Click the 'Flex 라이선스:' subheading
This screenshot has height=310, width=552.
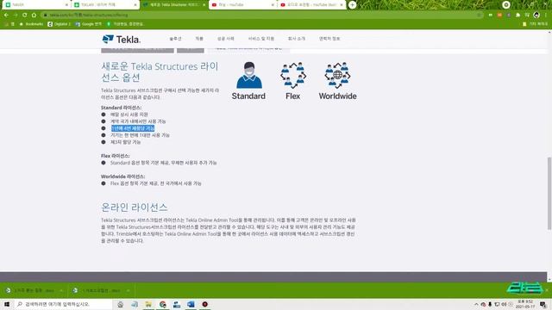tap(115, 156)
